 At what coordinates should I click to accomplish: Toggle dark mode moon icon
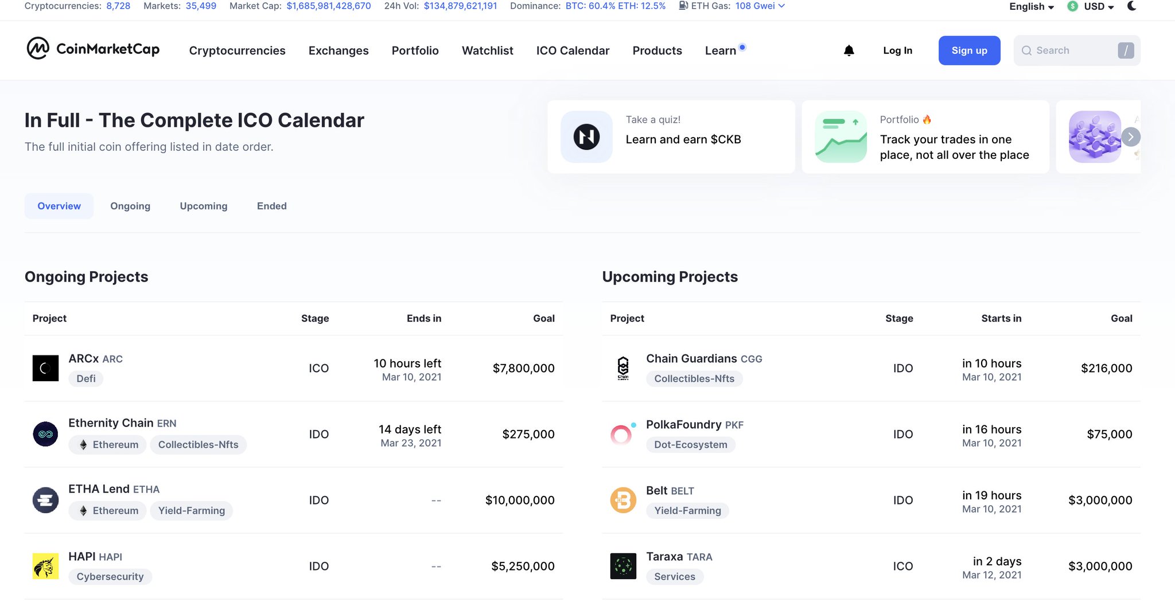click(x=1132, y=6)
